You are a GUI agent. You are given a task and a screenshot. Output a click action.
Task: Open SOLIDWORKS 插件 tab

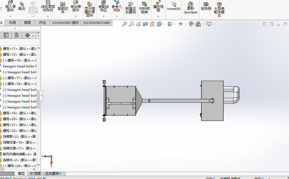(65, 23)
